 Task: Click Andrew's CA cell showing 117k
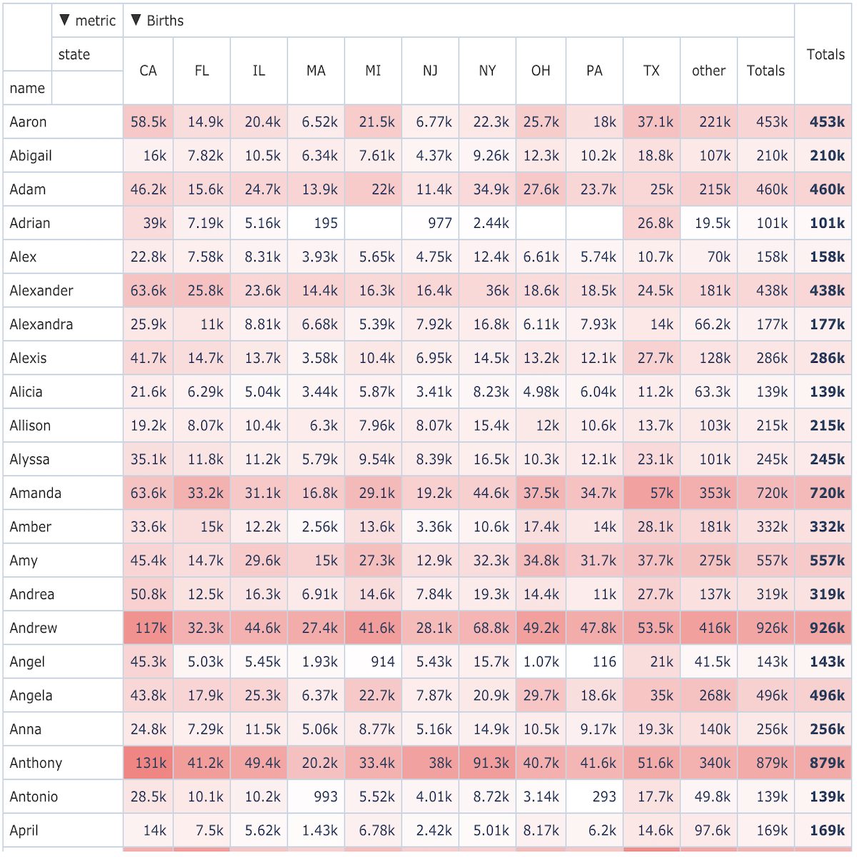148,628
